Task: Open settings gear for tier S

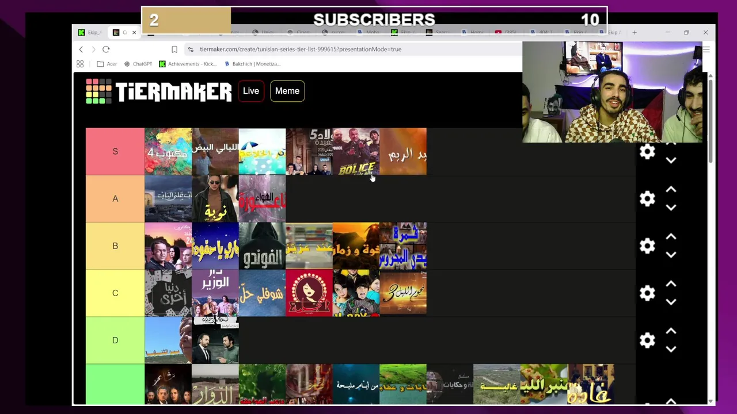Action: click(x=647, y=152)
